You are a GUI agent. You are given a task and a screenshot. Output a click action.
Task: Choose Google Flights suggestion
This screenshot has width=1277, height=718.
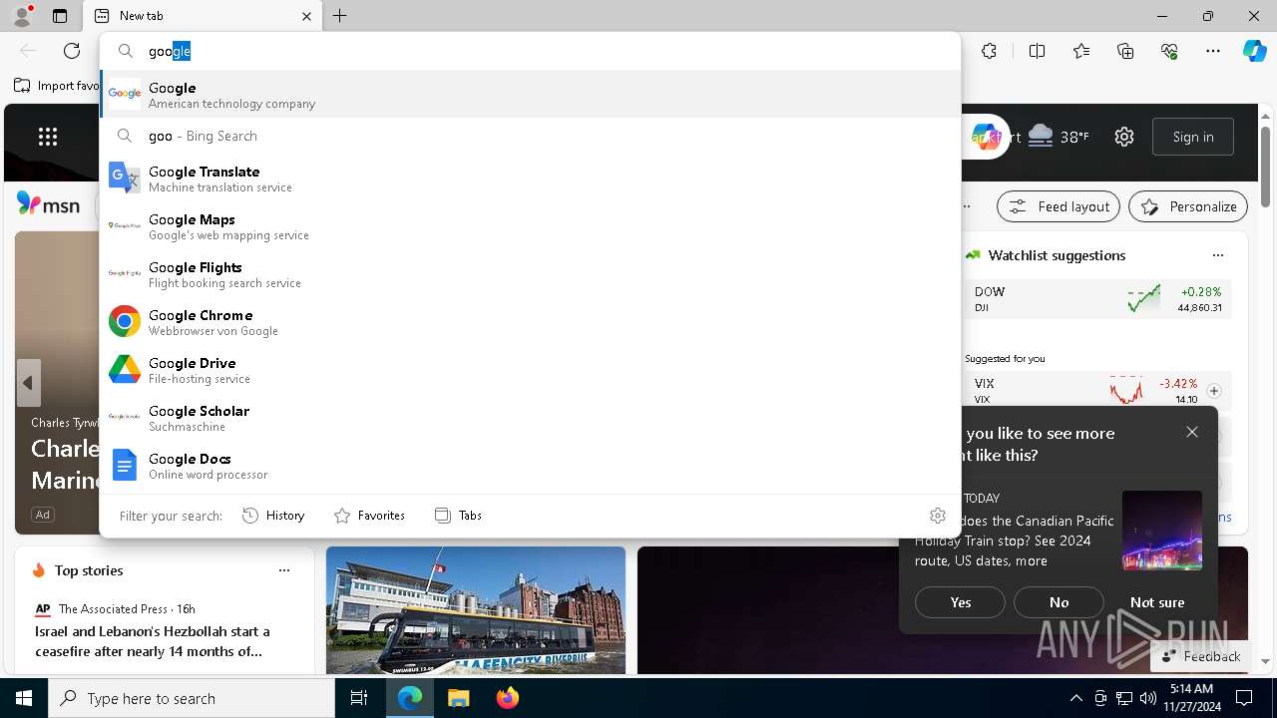pos(530,274)
